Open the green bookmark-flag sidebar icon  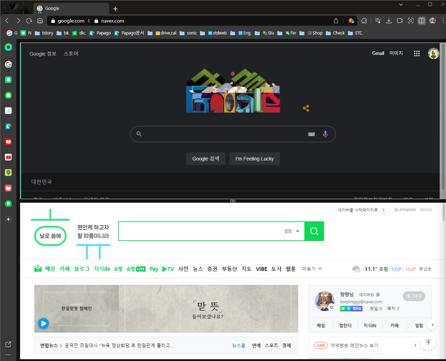(x=8, y=204)
